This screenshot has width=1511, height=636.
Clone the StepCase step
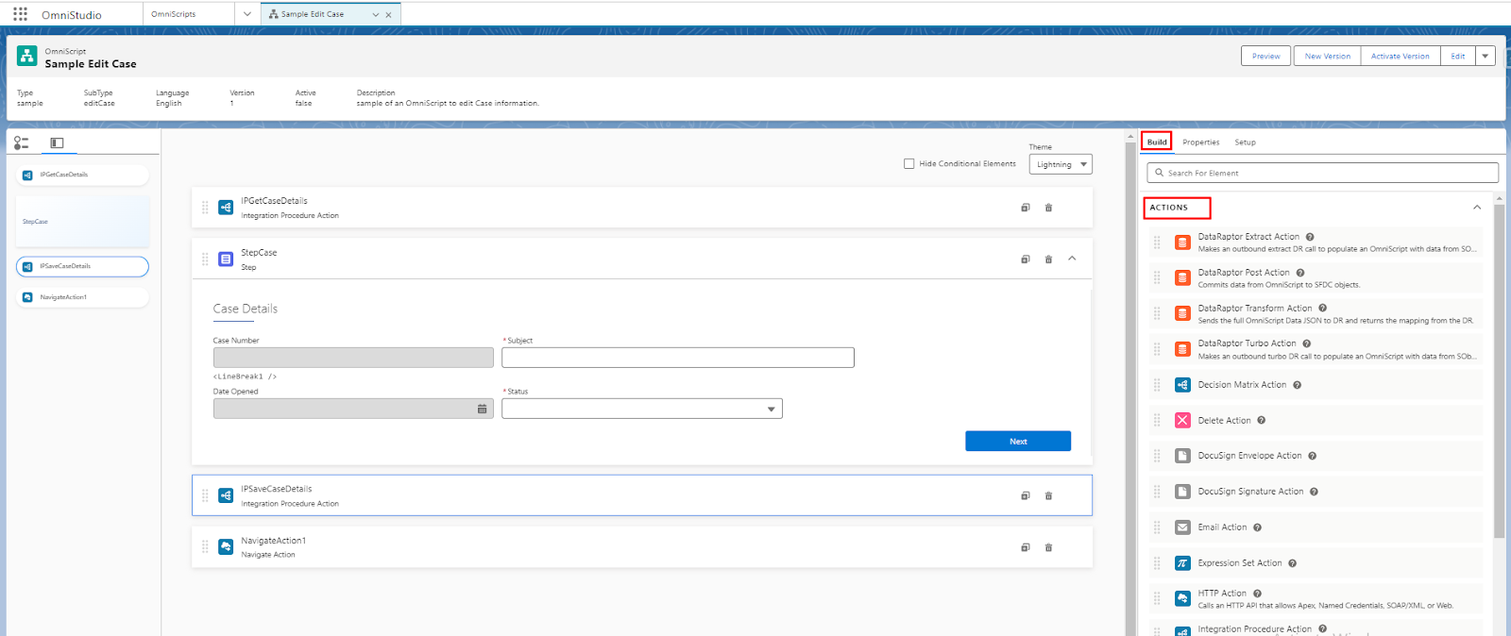coord(1025,259)
